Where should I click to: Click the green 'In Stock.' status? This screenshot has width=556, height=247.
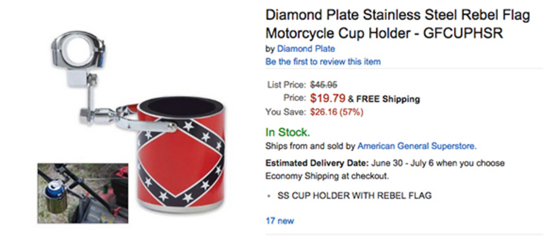point(288,132)
